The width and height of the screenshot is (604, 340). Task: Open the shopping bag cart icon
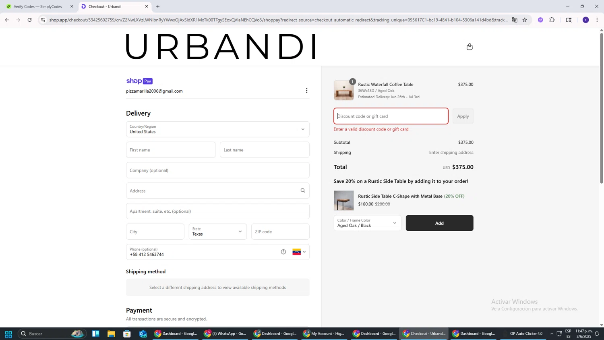coord(470,47)
